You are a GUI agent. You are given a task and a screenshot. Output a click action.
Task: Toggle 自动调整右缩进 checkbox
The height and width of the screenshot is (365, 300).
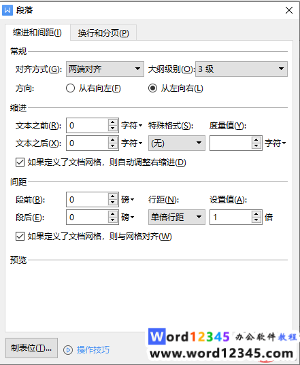coord(20,162)
